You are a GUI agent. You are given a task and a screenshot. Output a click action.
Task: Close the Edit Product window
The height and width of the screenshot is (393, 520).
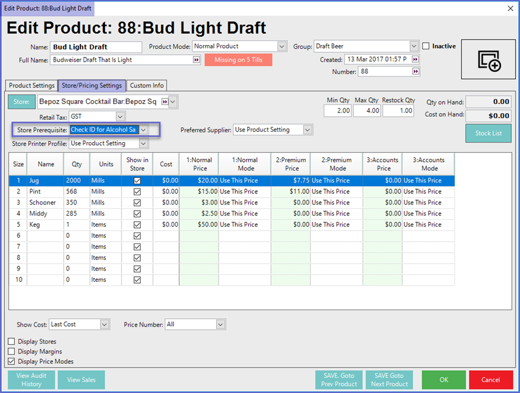coord(510,9)
